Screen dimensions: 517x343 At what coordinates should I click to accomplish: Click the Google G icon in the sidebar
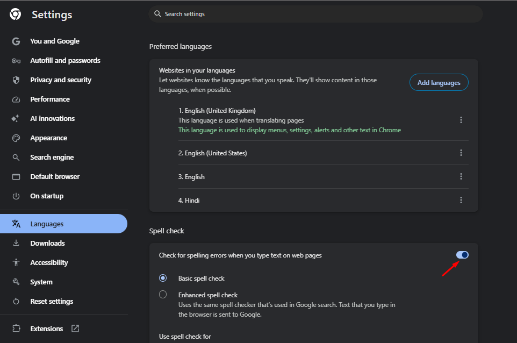[16, 41]
